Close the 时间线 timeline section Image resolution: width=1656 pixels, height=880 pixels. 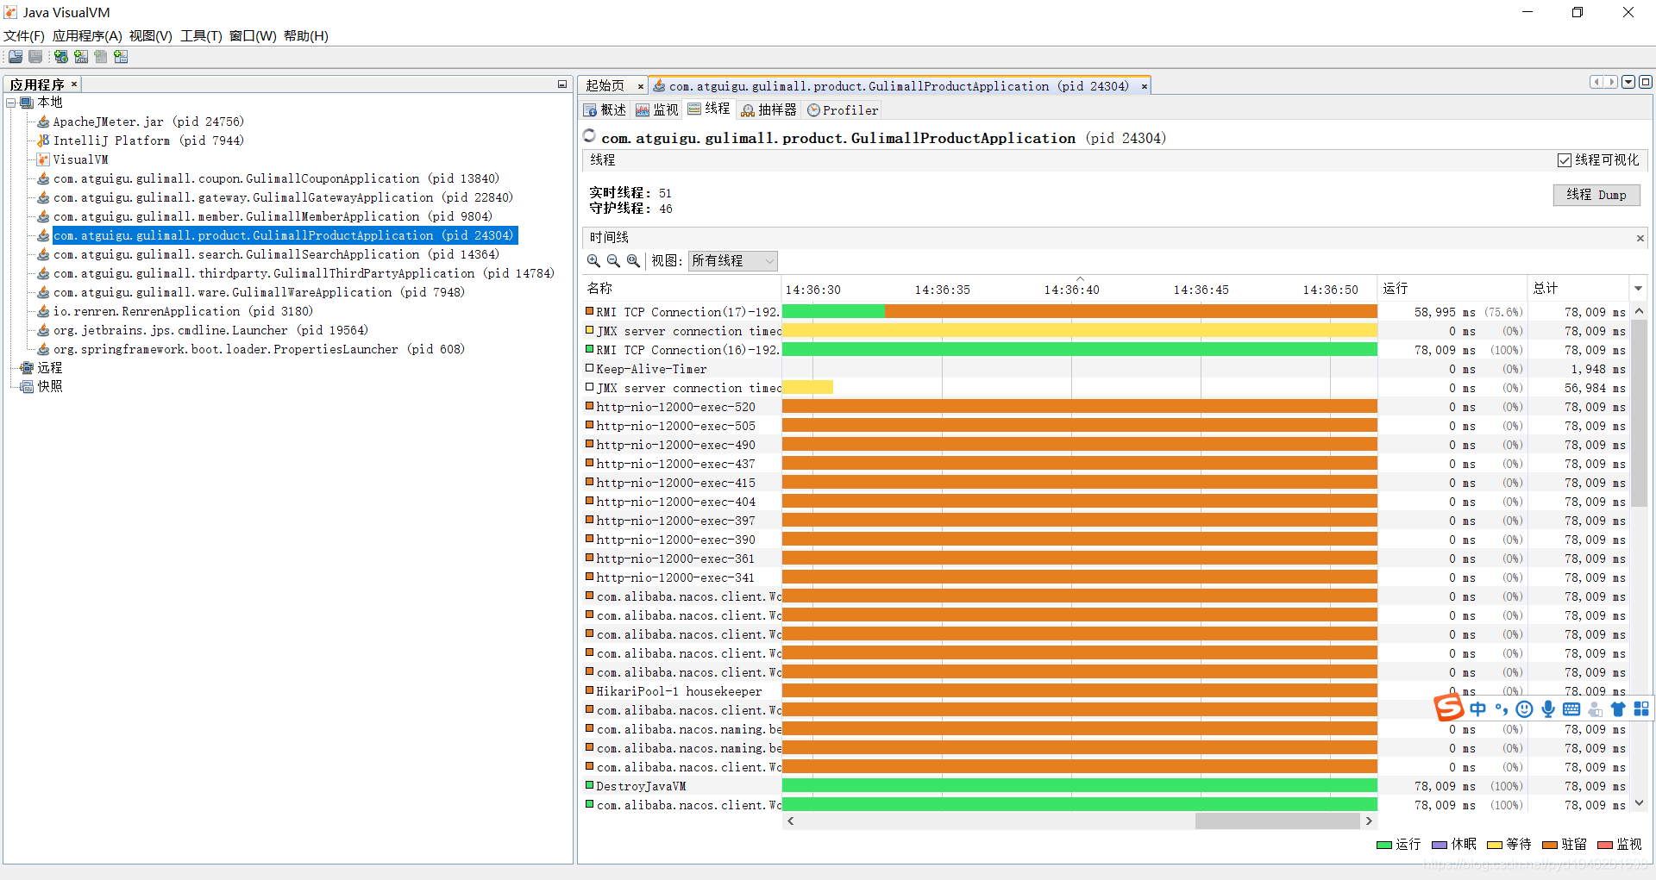pos(1640,238)
